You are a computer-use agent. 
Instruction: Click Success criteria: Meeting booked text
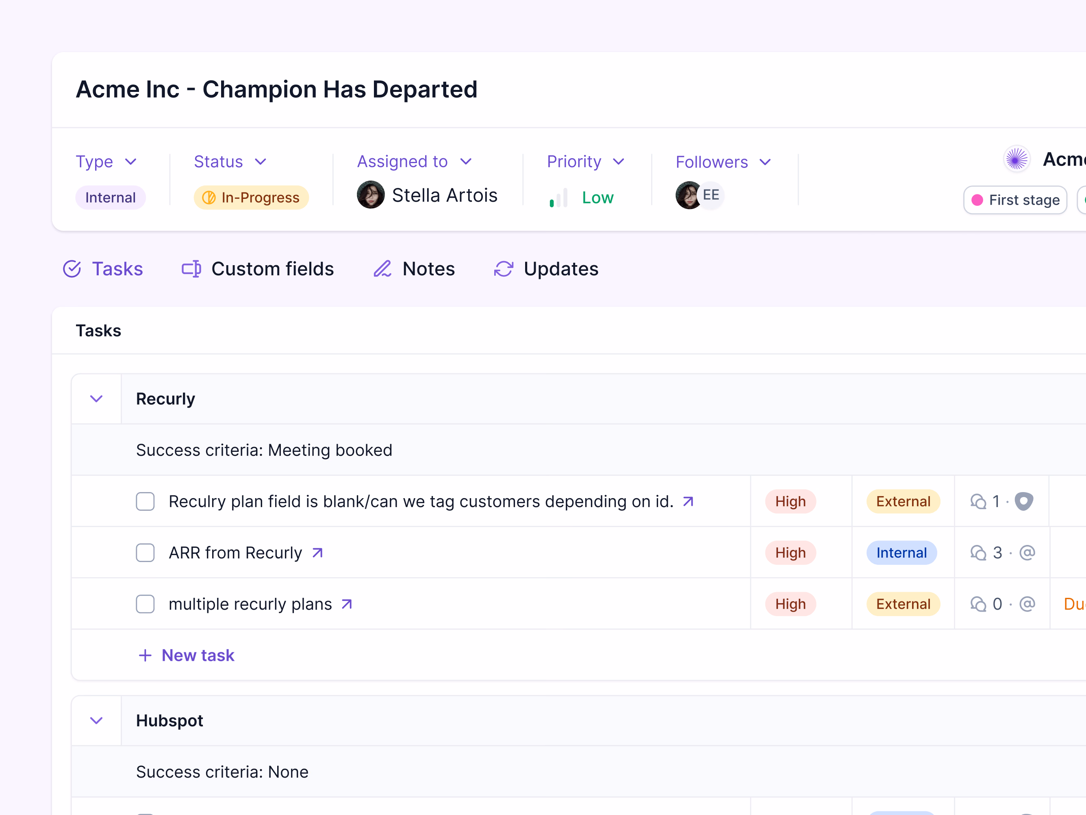pos(264,450)
